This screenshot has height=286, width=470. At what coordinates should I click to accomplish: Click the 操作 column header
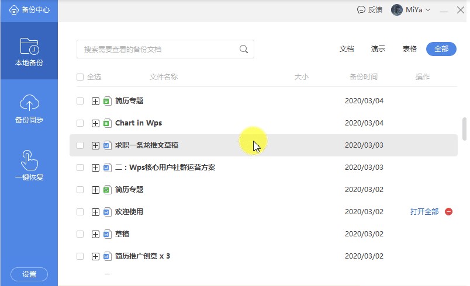pos(422,77)
